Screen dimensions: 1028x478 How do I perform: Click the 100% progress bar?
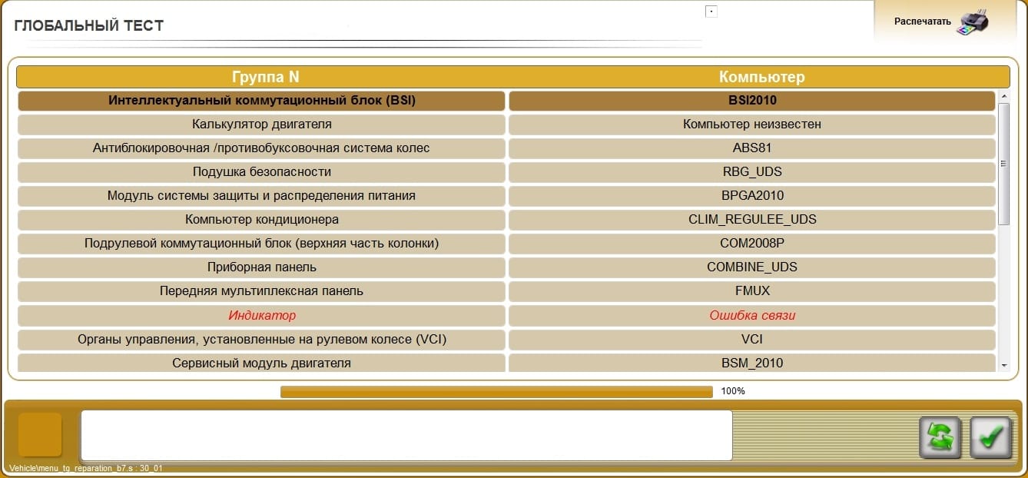pos(496,392)
